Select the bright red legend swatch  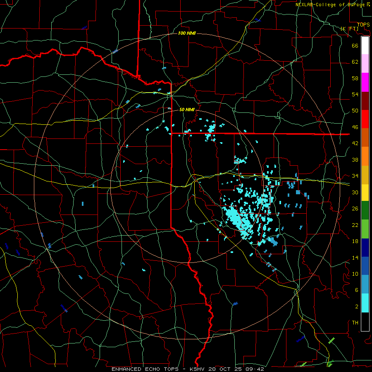(x=365, y=119)
